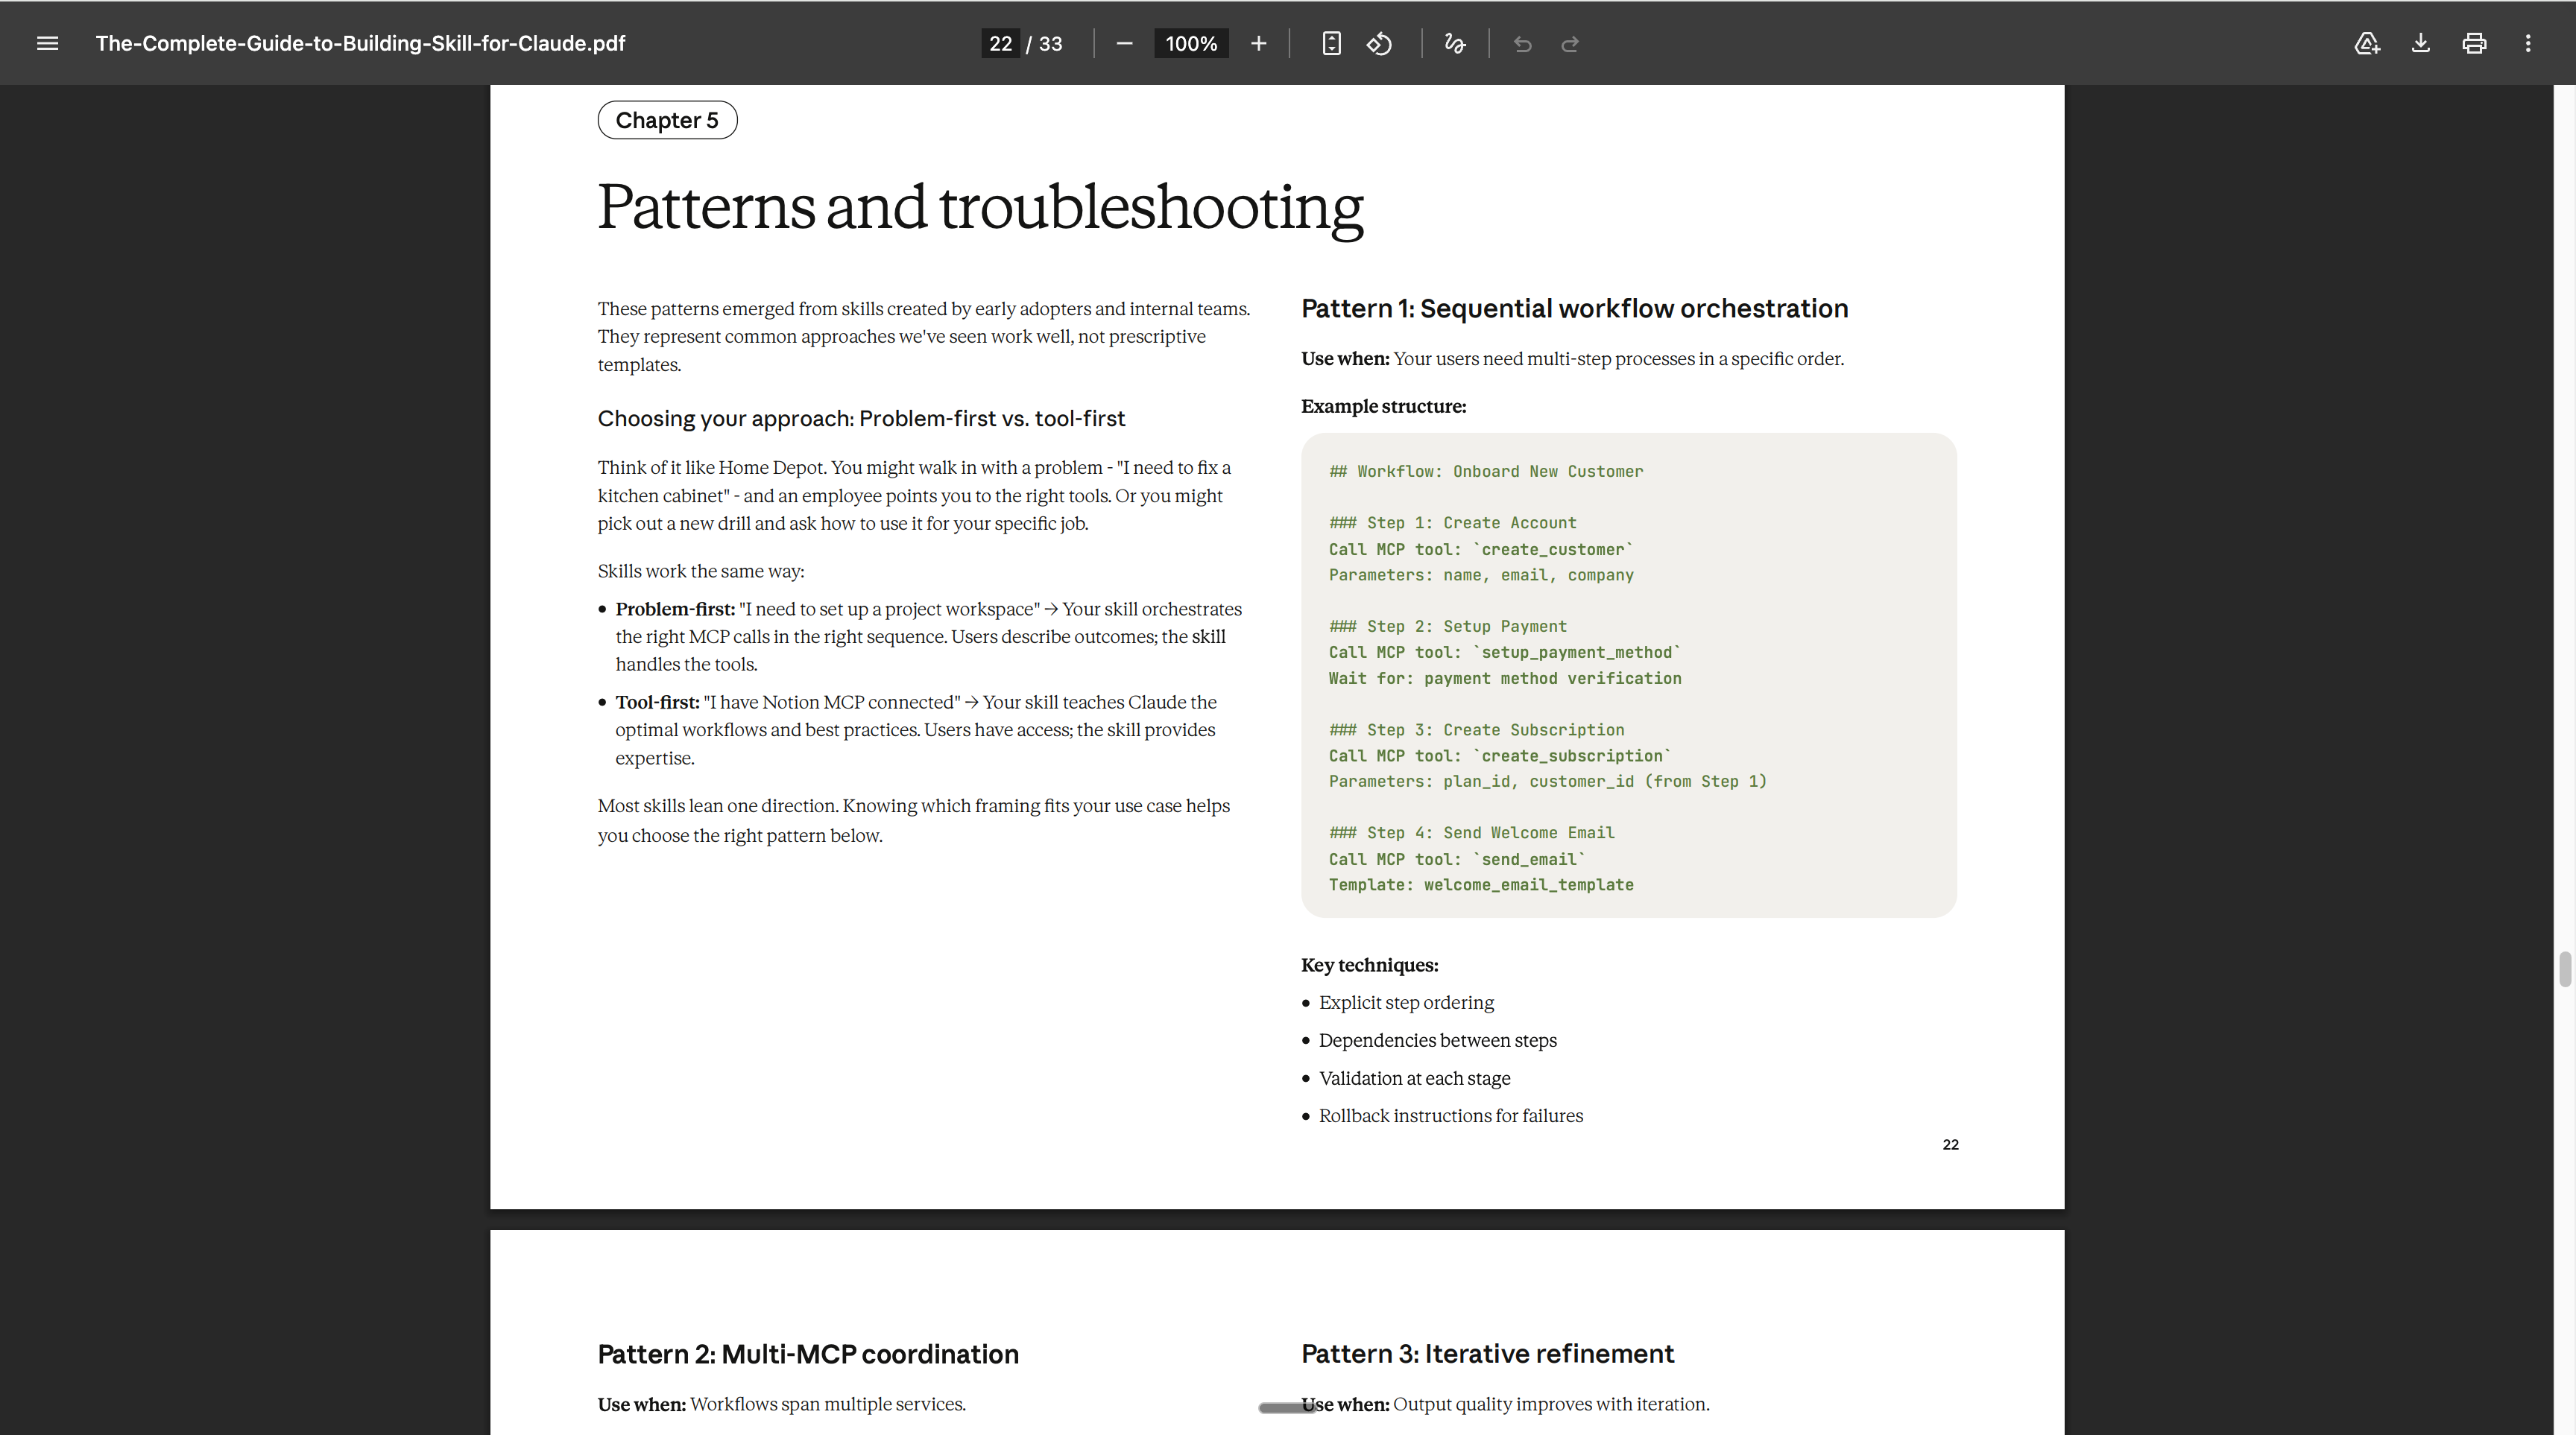The image size is (2576, 1435).
Task: Open the sidebar menu hamburger icon
Action: tap(47, 43)
